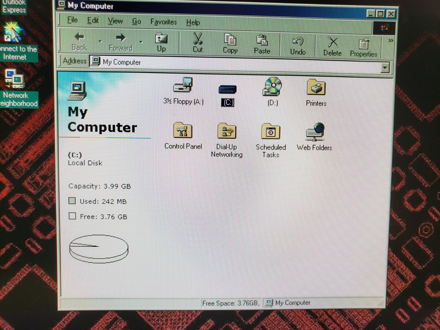Click the Address field showing My Computer
This screenshot has width=440, height=330.
tap(239, 65)
